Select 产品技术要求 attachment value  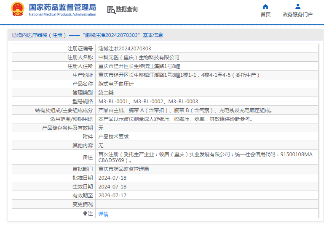[113, 137]
